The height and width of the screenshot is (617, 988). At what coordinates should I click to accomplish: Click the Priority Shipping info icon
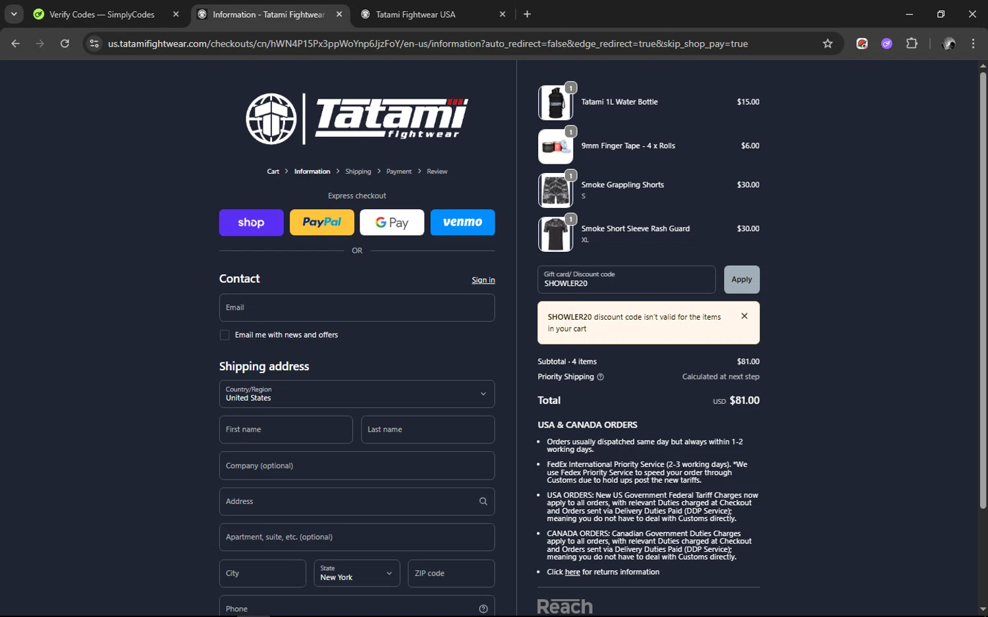(x=600, y=377)
